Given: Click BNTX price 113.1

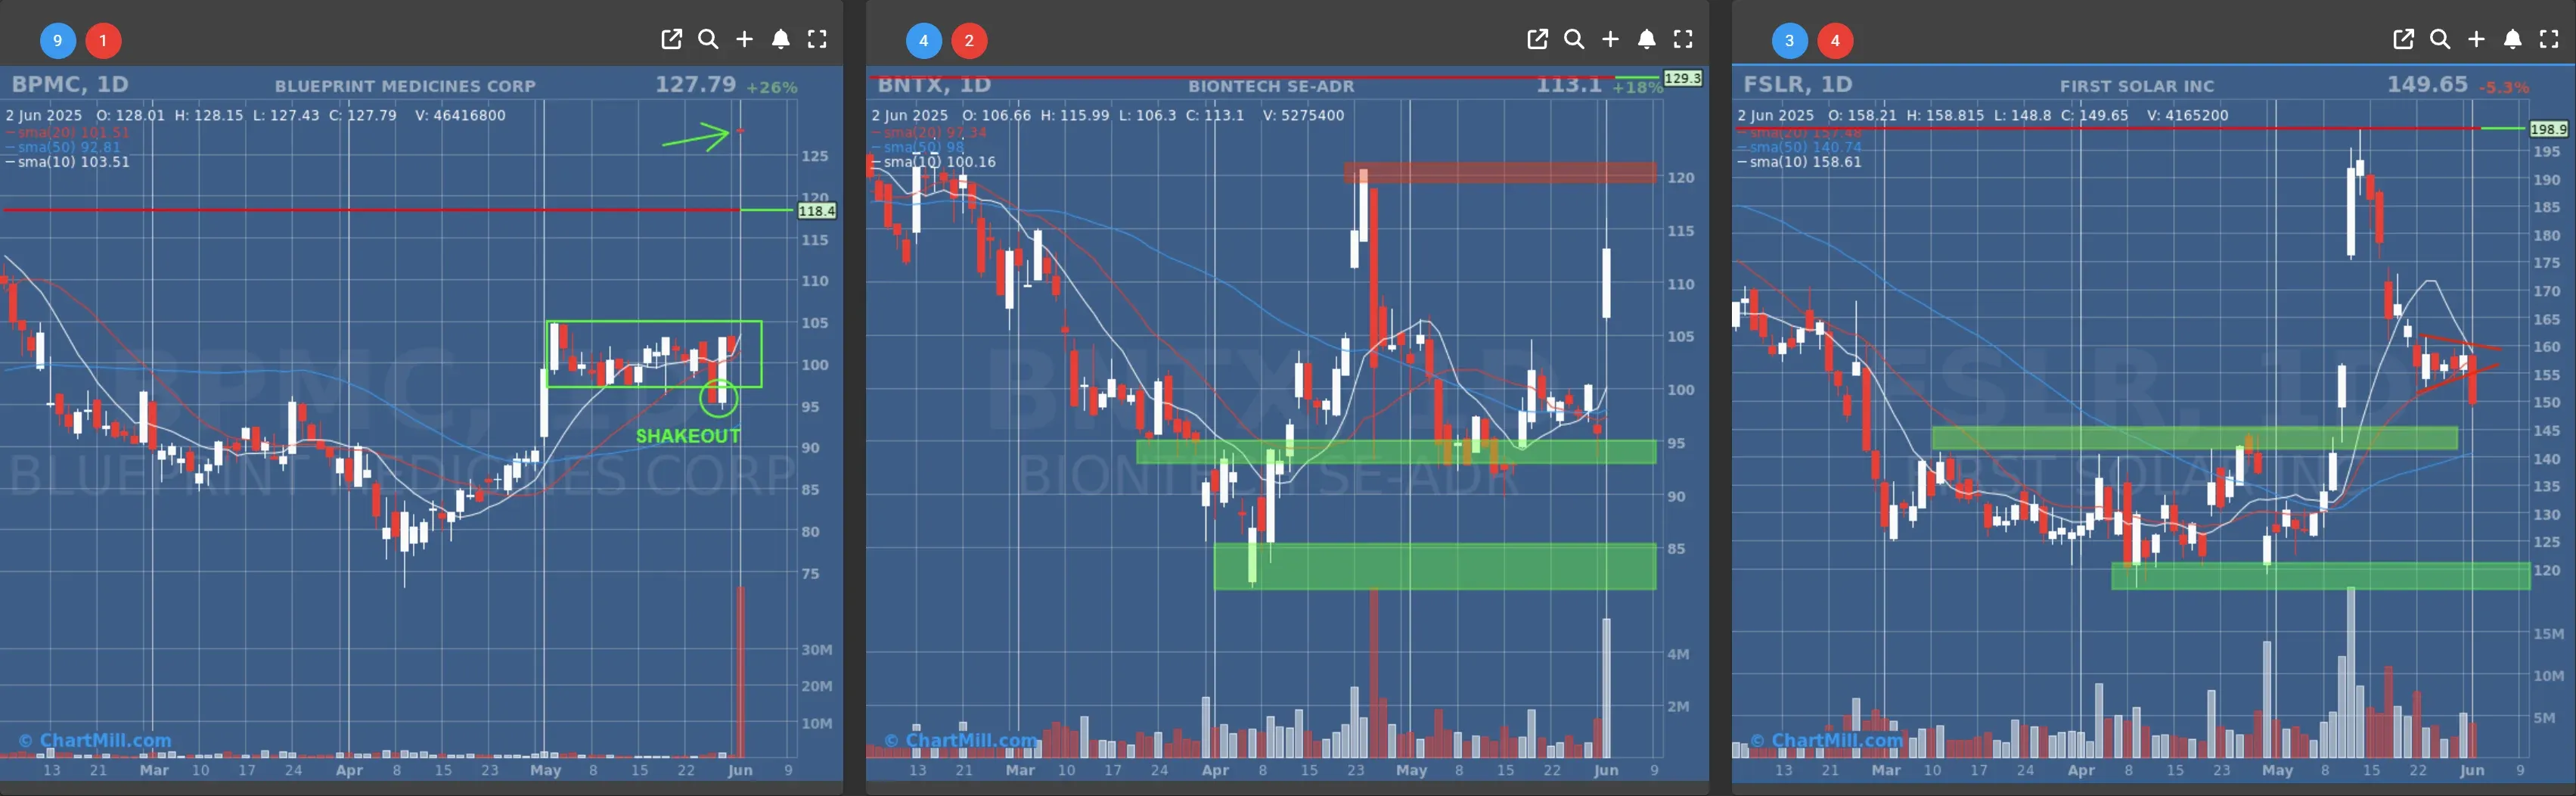Looking at the screenshot, I should point(1568,85).
